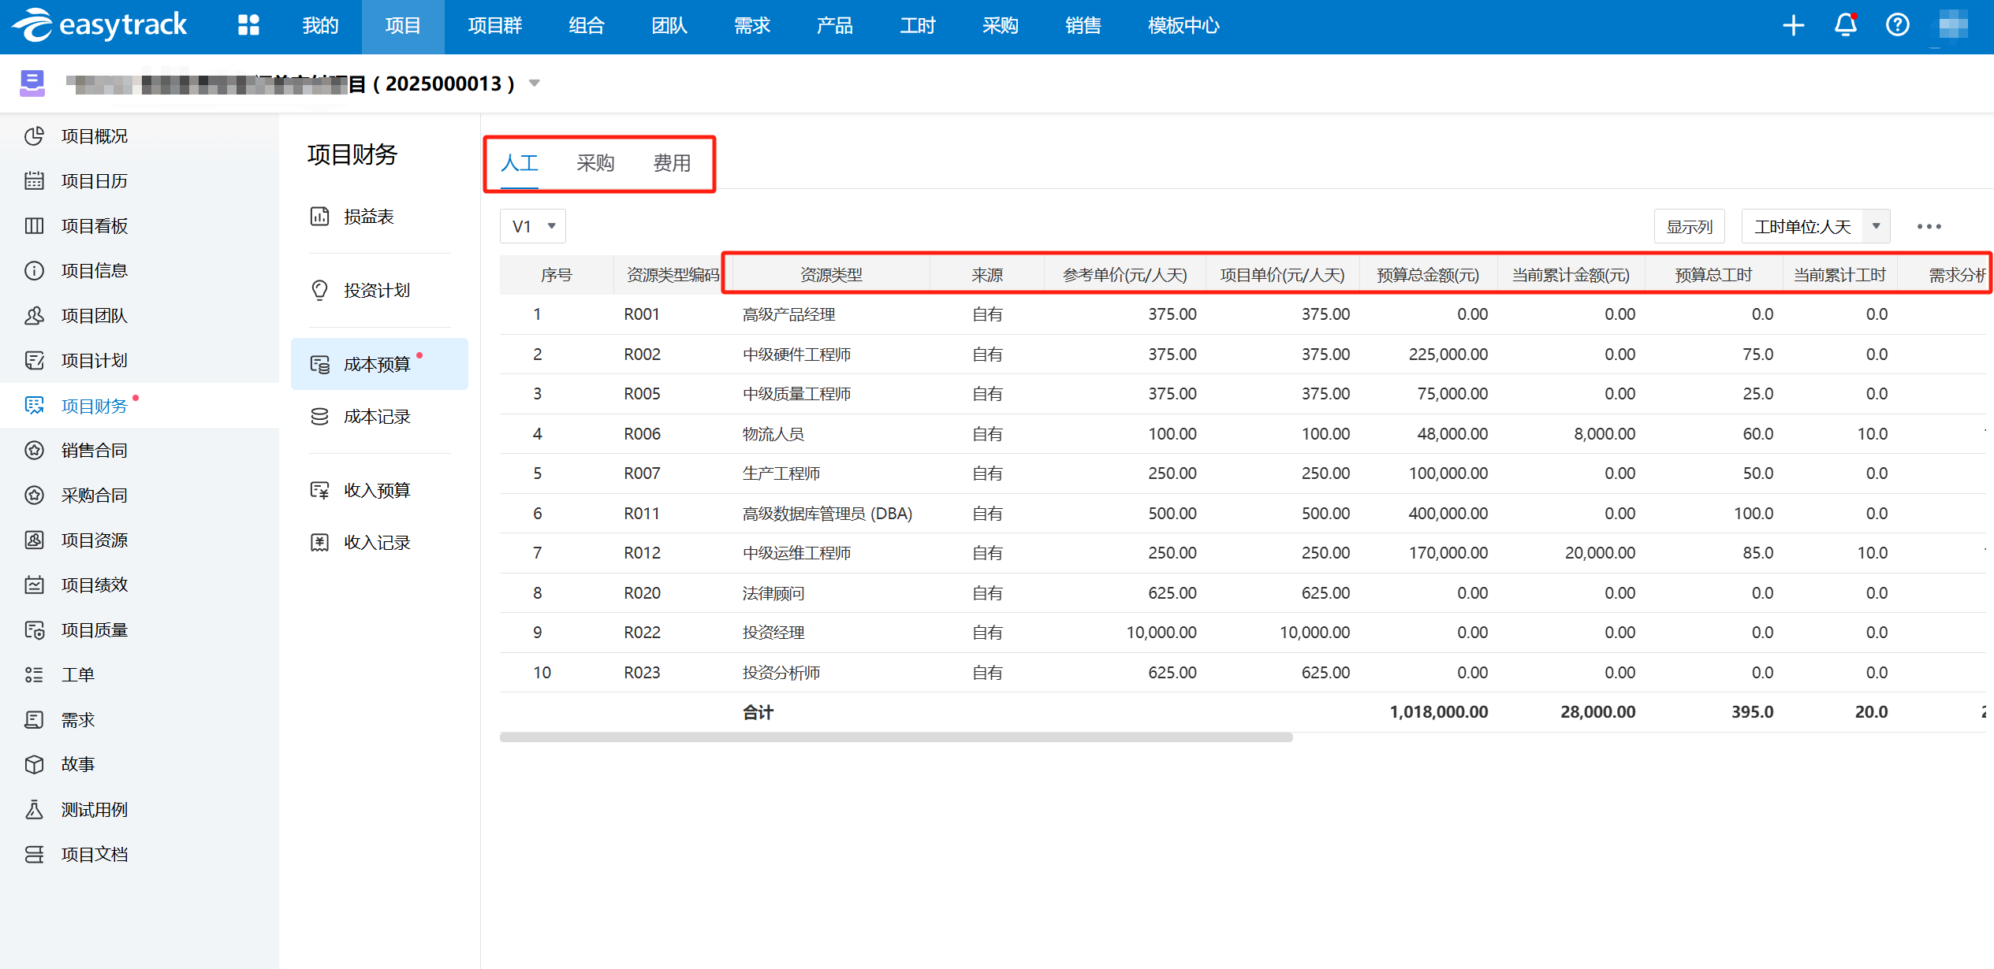
Task: Open the help question mark icon
Action: click(x=1897, y=25)
